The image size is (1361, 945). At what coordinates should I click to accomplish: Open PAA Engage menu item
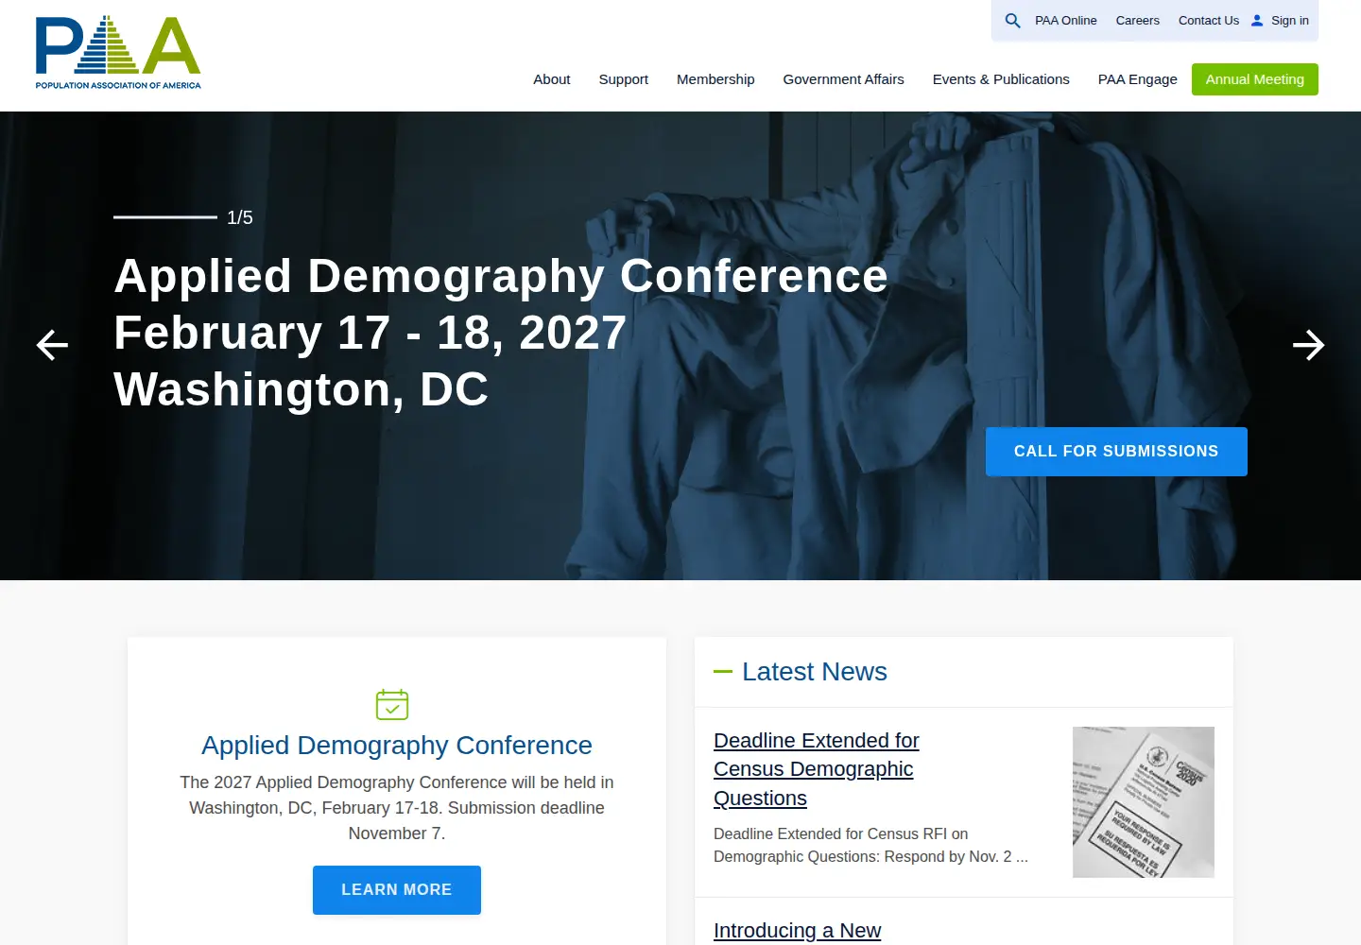click(x=1138, y=79)
